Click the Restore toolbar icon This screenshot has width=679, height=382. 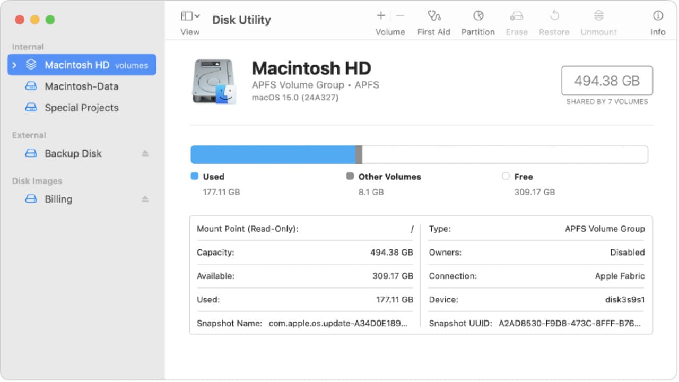(554, 16)
